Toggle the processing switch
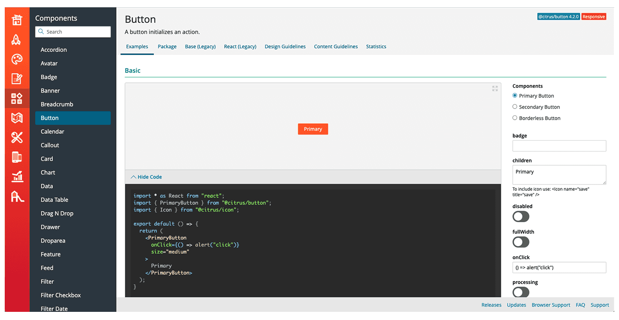The height and width of the screenshot is (320, 619). 521,292
